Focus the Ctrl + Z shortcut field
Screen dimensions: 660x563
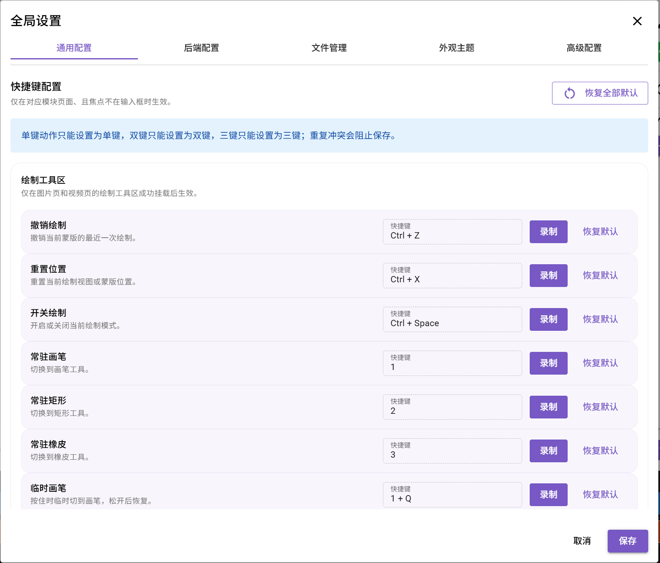point(452,232)
